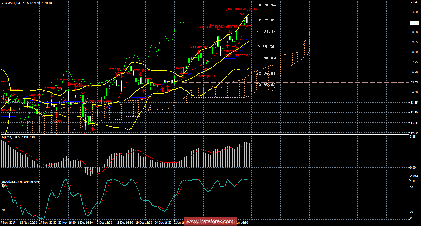Select the Утренняя звезда pattern label
The width and height of the screenshot is (421, 226).
coord(237,55)
